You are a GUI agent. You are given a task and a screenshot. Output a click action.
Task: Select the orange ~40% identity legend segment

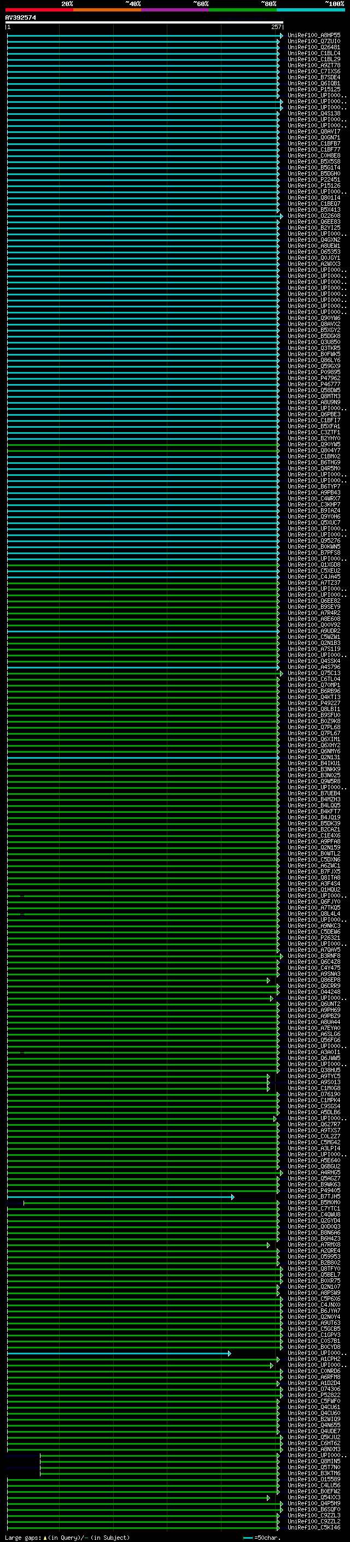pyautogui.click(x=107, y=10)
